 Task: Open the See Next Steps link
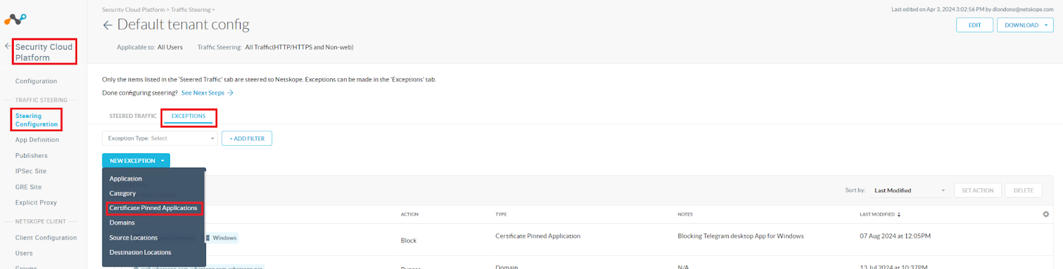207,93
